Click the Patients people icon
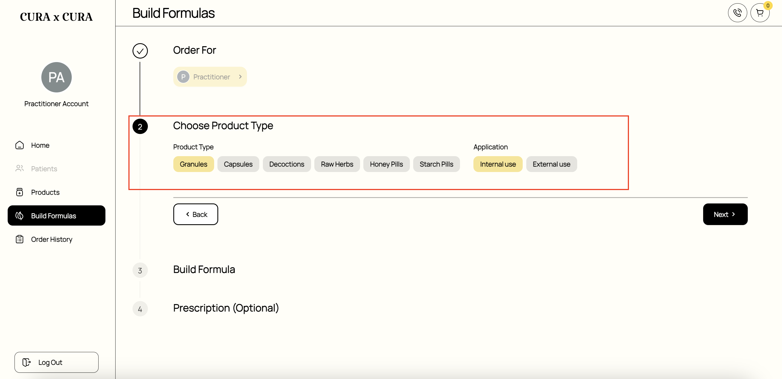 (x=20, y=168)
